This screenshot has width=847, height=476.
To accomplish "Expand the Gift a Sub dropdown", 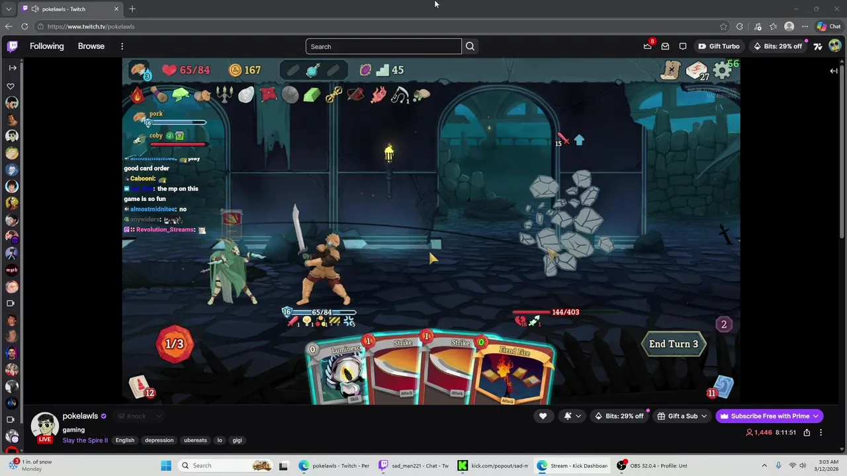I will tap(682, 416).
